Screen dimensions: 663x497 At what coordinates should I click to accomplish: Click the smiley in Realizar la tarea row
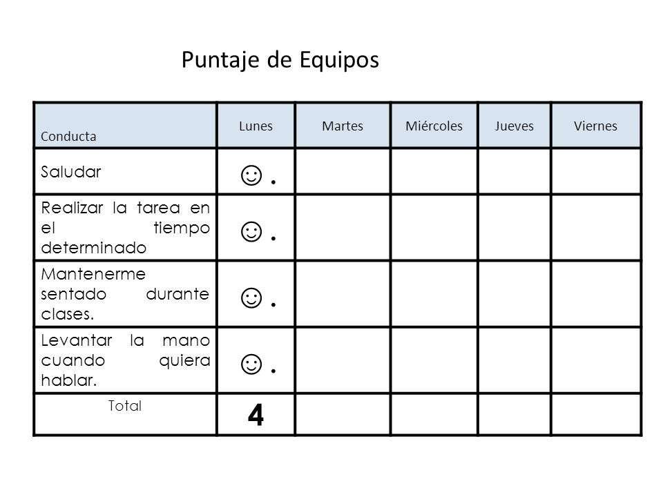click(x=251, y=232)
